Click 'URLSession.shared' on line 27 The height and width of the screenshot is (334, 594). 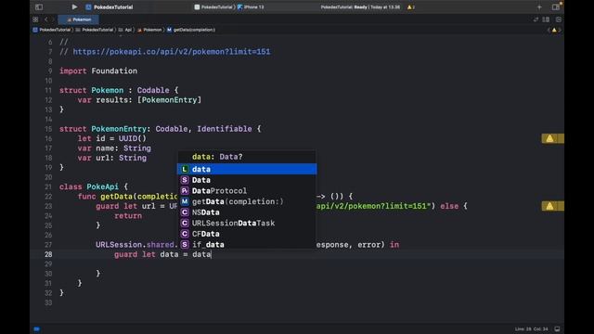pyautogui.click(x=135, y=245)
